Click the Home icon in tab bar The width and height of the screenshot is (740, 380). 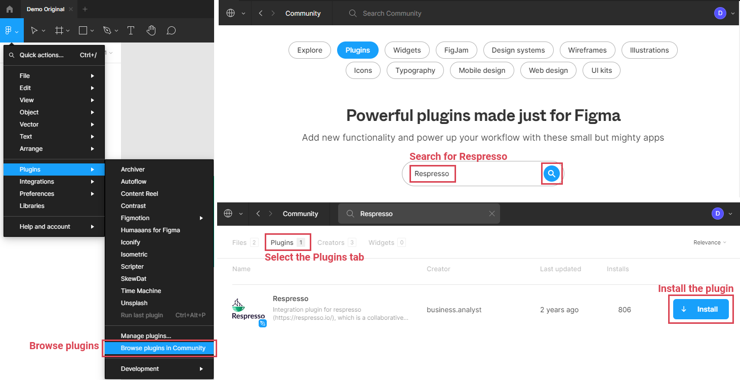pyautogui.click(x=10, y=9)
